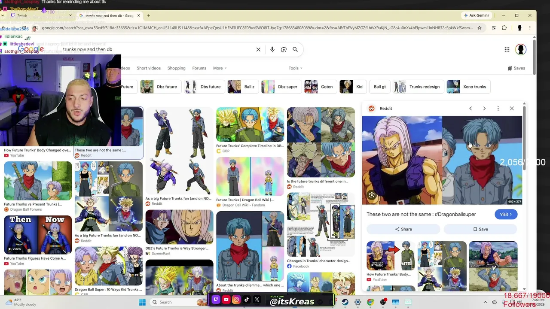
Task: Open 'How Future Trunks' Body' related thumbnail
Action: [x=391, y=256]
